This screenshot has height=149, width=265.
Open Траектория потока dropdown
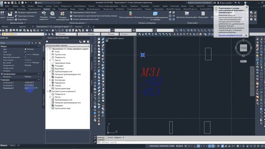[x=25, y=16]
